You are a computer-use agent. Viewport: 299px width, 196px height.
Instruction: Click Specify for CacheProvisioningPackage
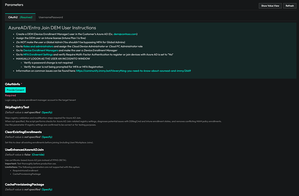[x=47, y=189]
